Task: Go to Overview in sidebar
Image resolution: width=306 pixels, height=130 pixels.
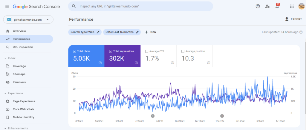Action: (x=19, y=31)
